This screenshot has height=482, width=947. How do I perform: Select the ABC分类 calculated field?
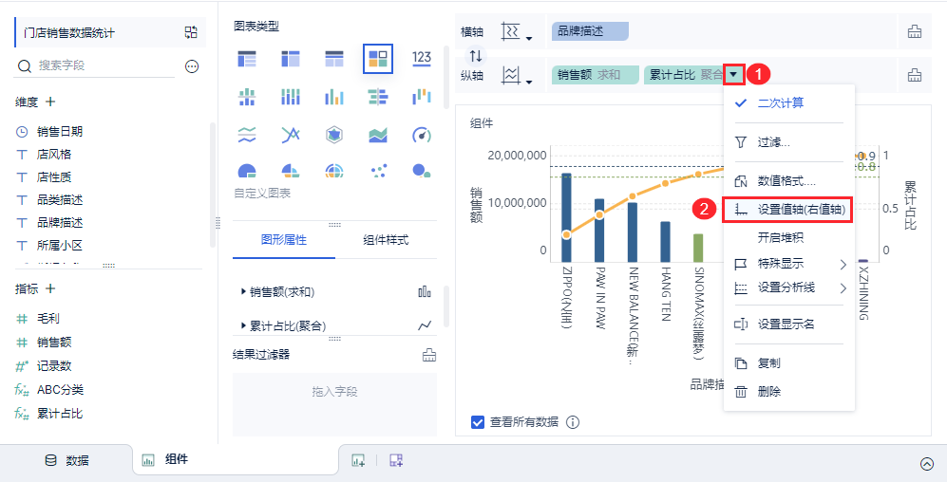(x=60, y=390)
